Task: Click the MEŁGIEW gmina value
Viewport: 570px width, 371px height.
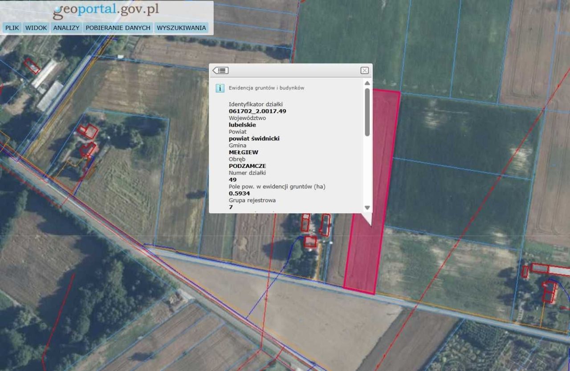Action: (x=243, y=152)
